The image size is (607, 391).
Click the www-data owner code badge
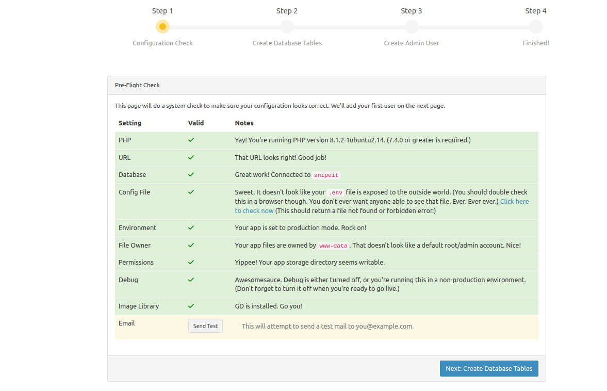click(x=333, y=246)
